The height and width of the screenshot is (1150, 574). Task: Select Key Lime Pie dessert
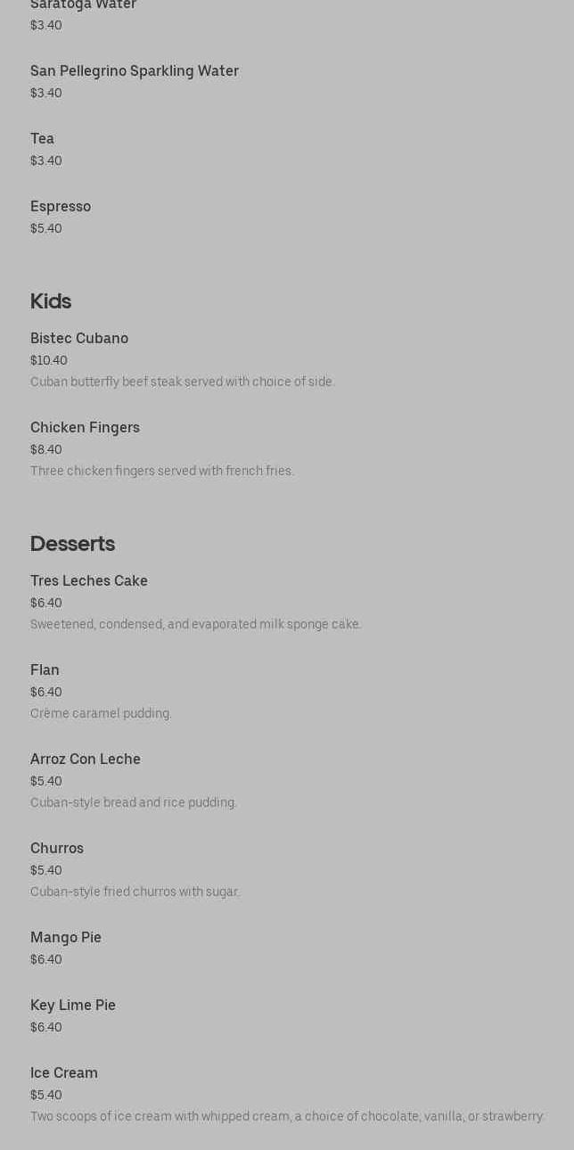coord(73,1006)
